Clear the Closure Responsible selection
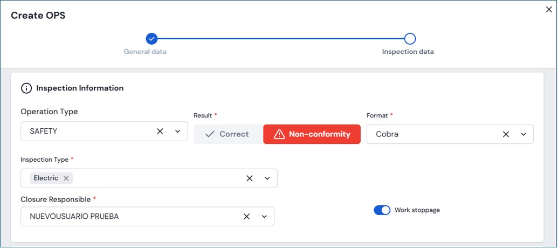 pos(246,217)
